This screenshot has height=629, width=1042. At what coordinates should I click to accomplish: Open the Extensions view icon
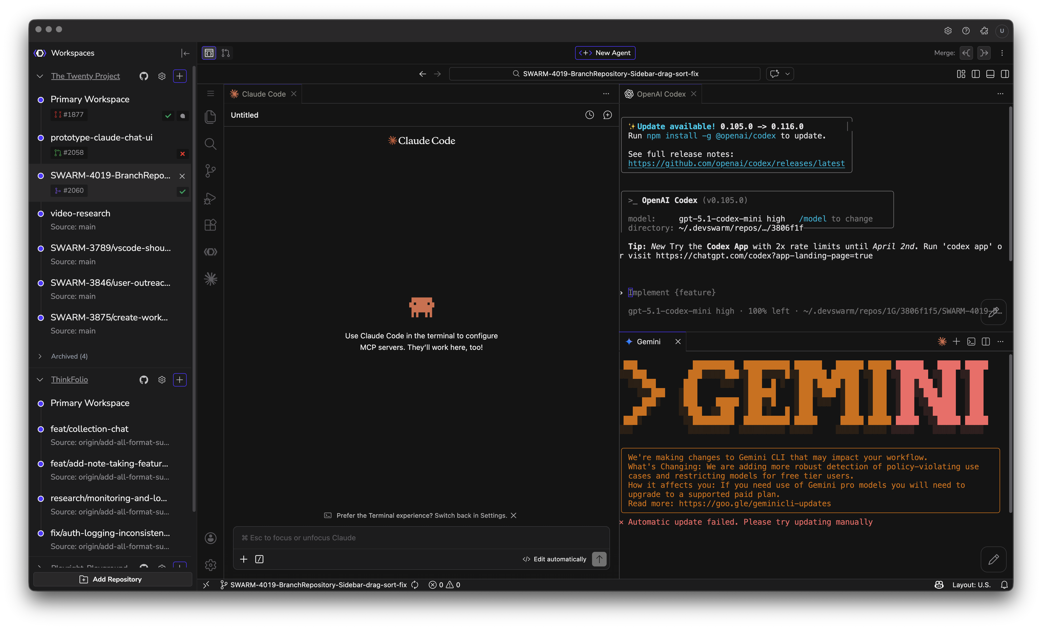210,225
